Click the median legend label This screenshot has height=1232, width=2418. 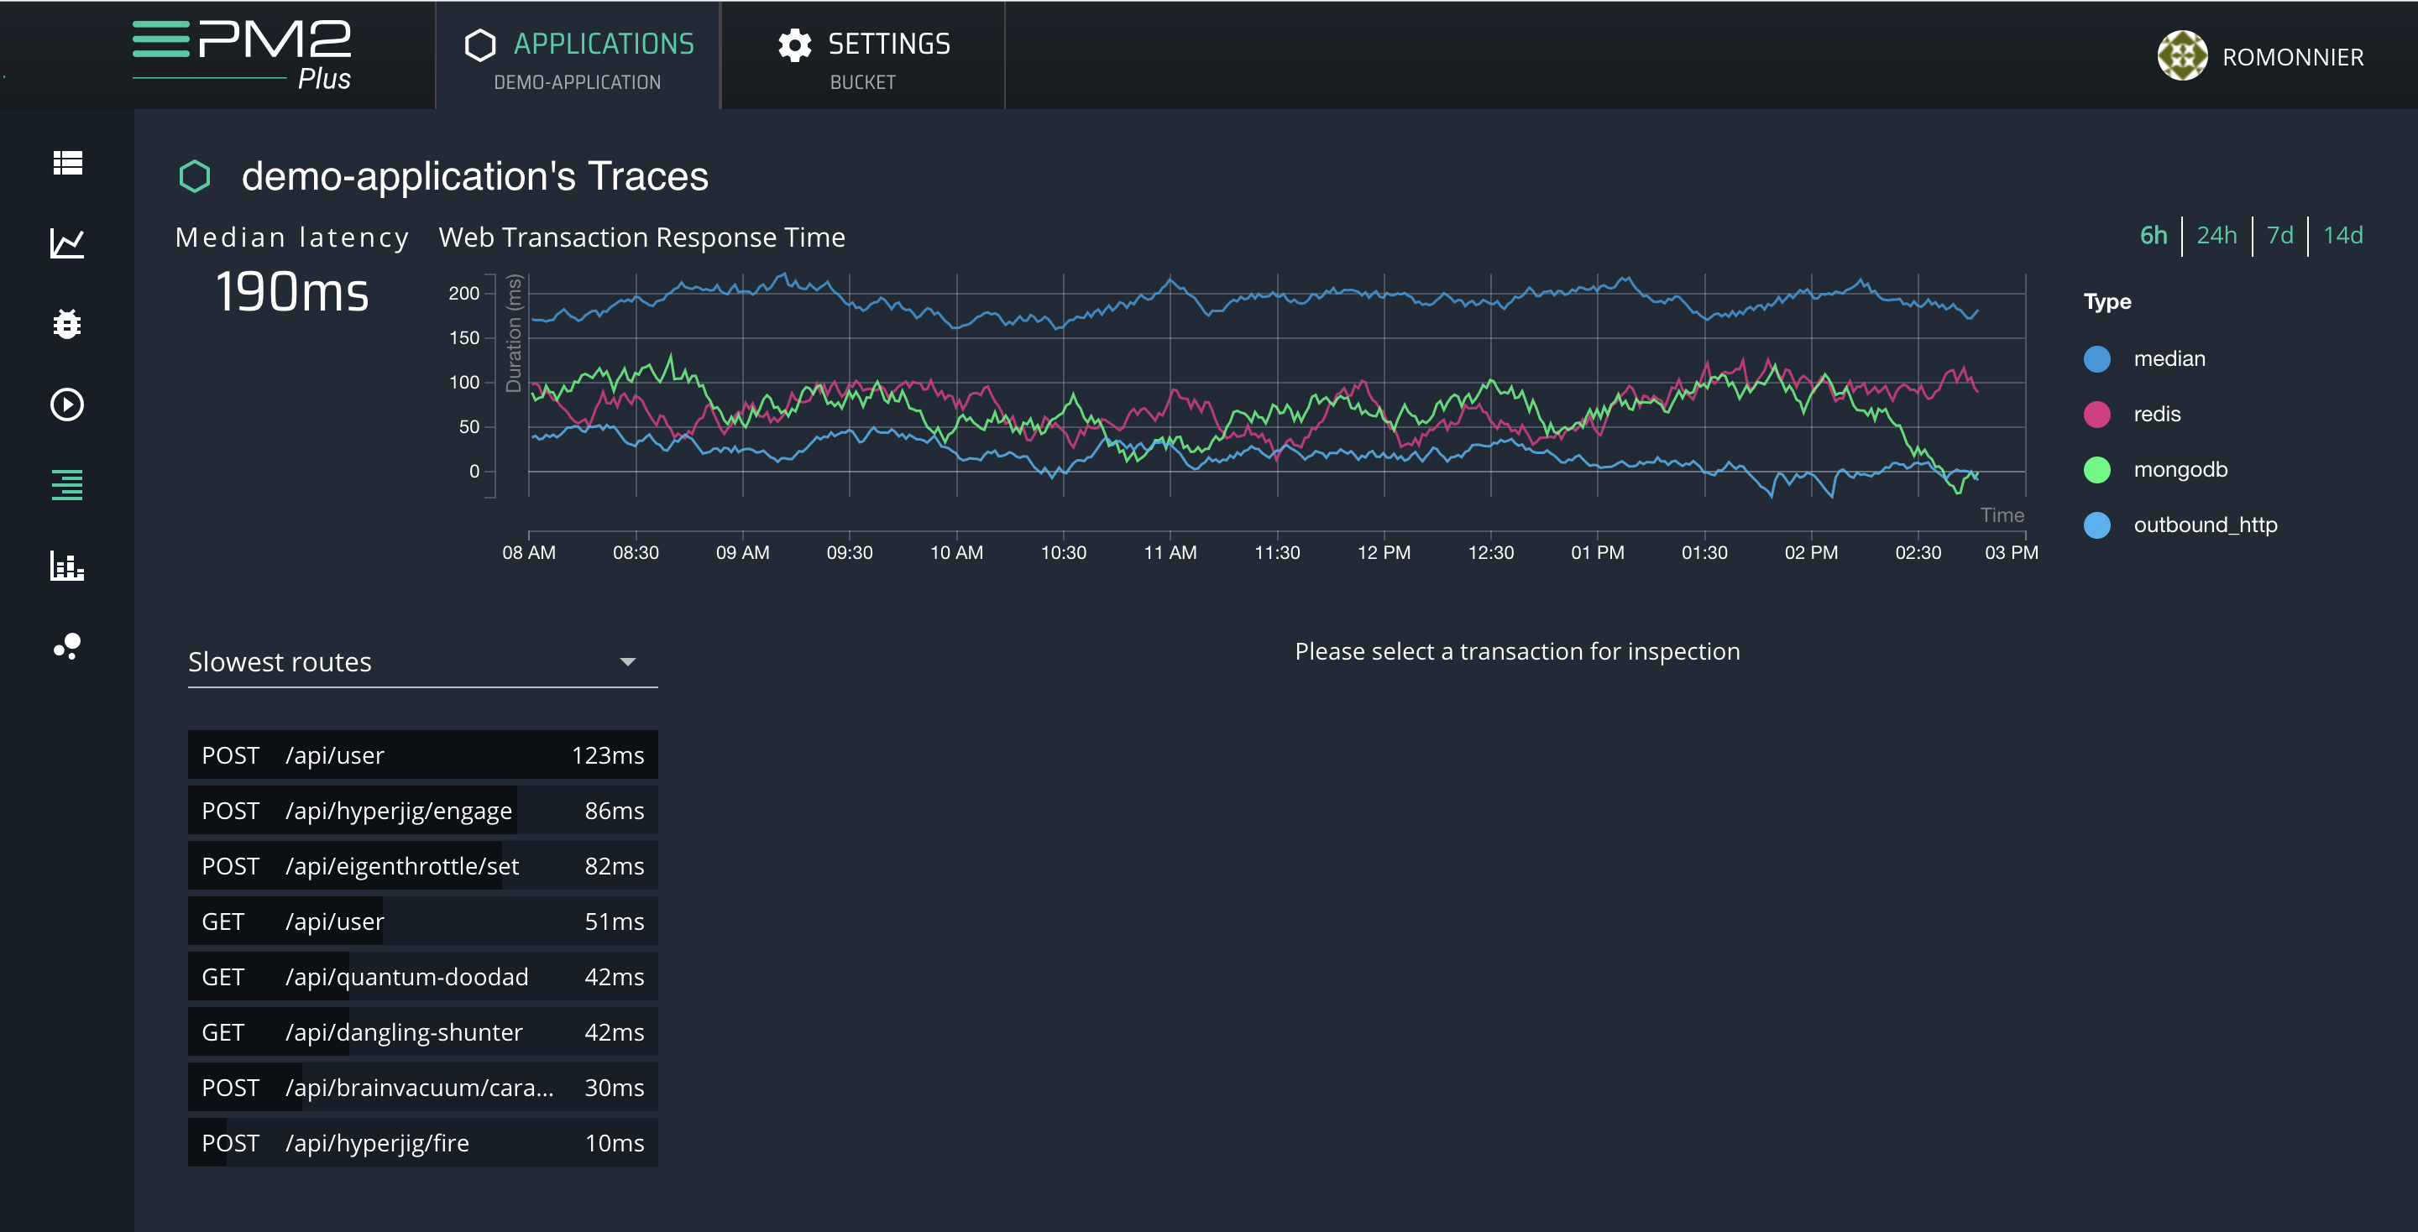pyautogui.click(x=2169, y=359)
